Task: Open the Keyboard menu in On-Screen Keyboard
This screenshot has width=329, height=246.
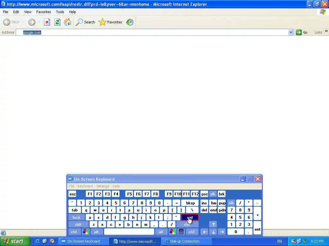Action: [x=85, y=186]
